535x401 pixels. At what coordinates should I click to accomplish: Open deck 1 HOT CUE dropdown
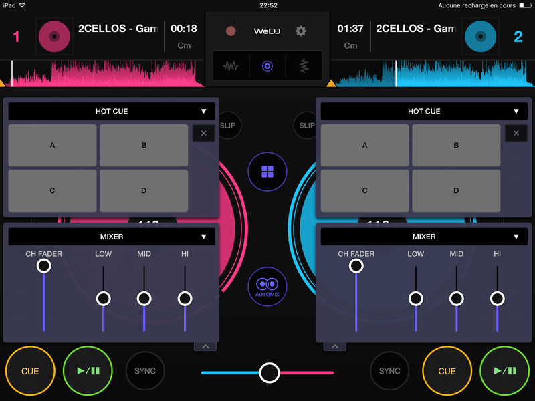pyautogui.click(x=112, y=111)
